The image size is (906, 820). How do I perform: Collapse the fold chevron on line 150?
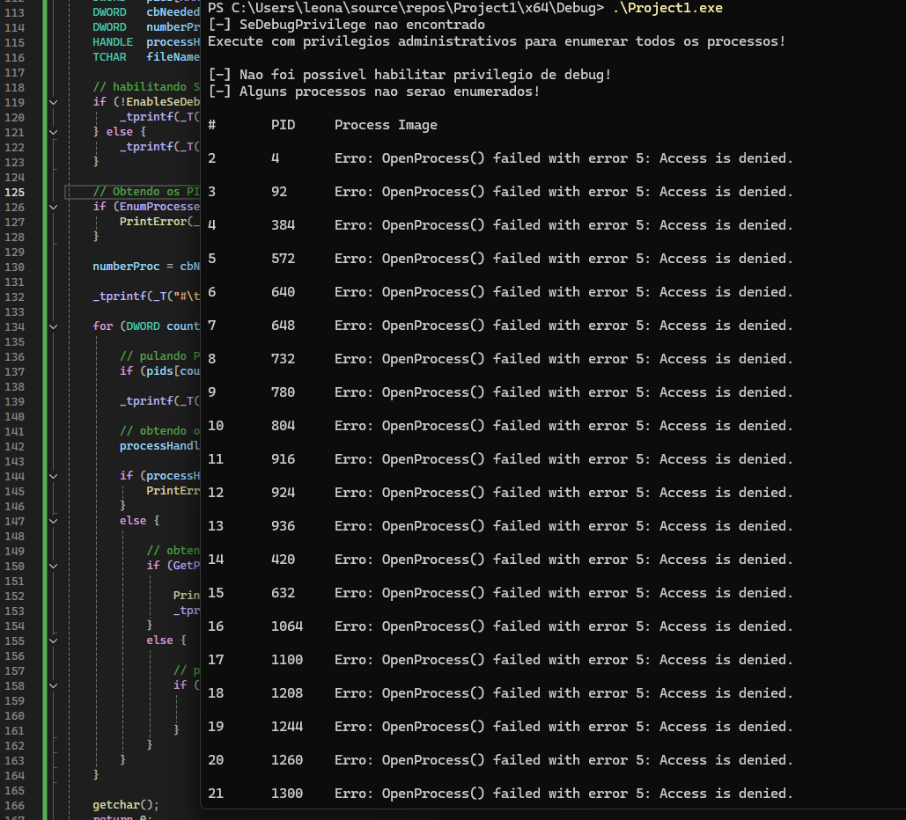pyautogui.click(x=54, y=566)
